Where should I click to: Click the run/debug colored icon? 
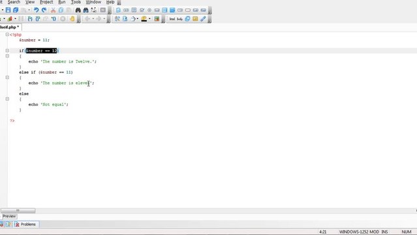coord(10,19)
